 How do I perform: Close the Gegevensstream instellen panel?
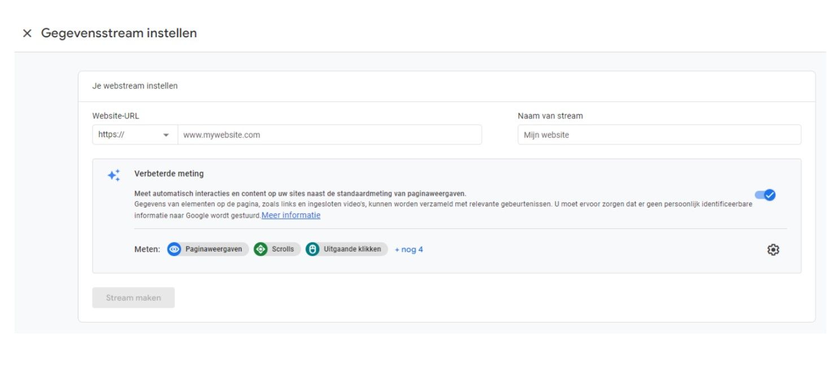click(27, 33)
